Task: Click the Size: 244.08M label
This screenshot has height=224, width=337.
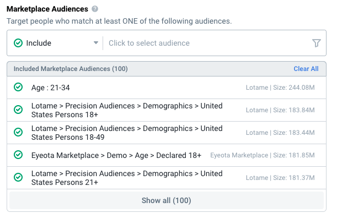Action: coord(294,88)
